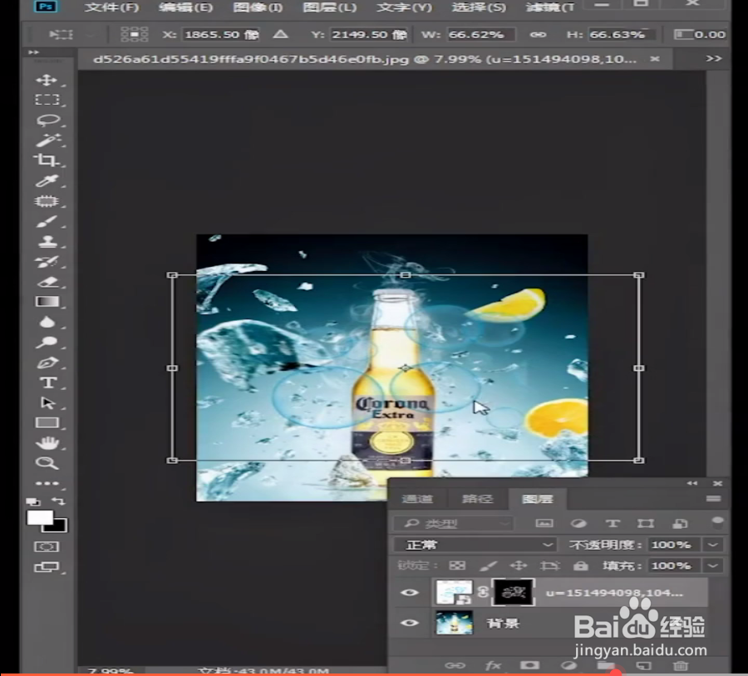Expand the toolbar double arrows
This screenshot has width=748, height=676.
point(33,52)
